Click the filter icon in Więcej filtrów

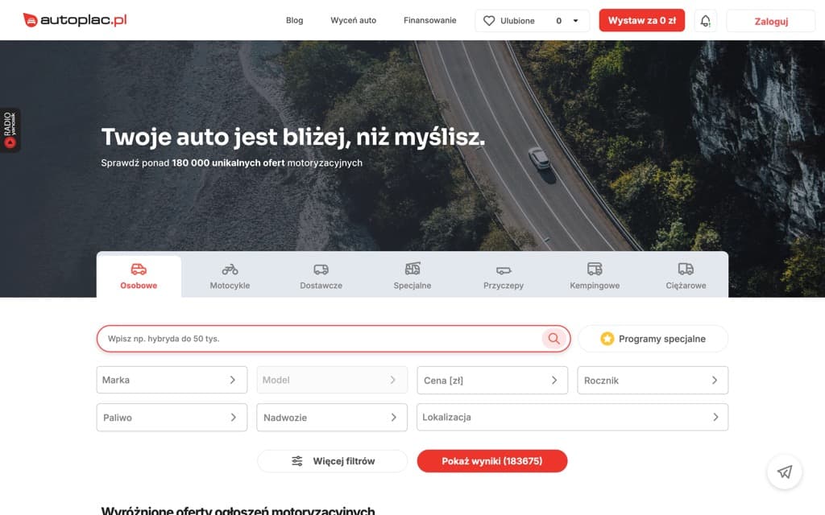click(296, 461)
